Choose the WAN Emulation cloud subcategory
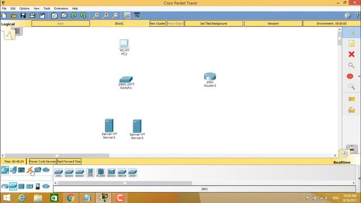 pyautogui.click(x=46, y=186)
